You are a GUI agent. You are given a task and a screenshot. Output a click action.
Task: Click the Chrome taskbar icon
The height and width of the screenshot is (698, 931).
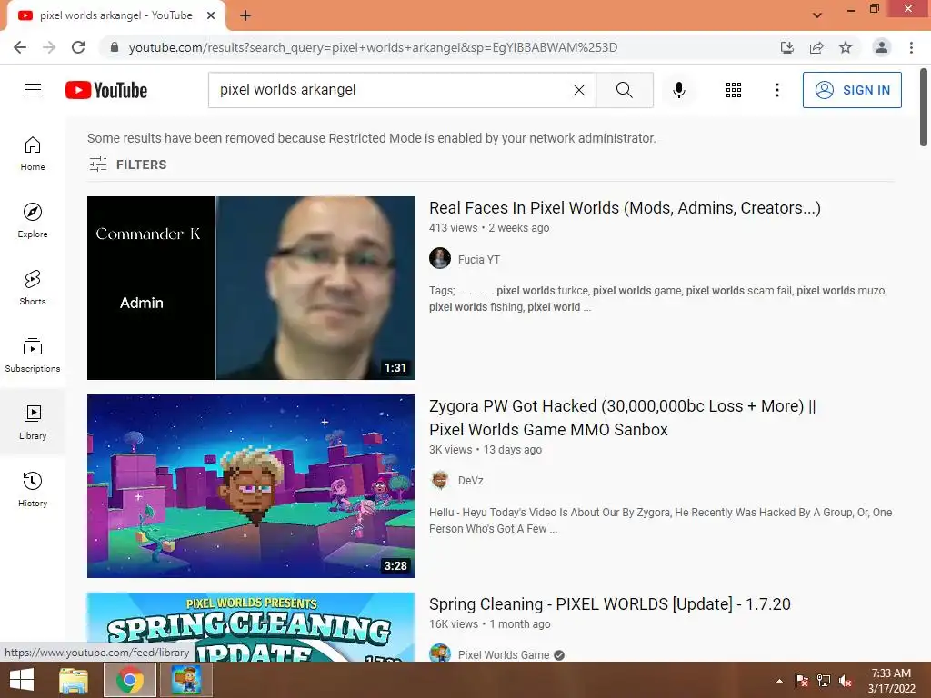tap(130, 680)
